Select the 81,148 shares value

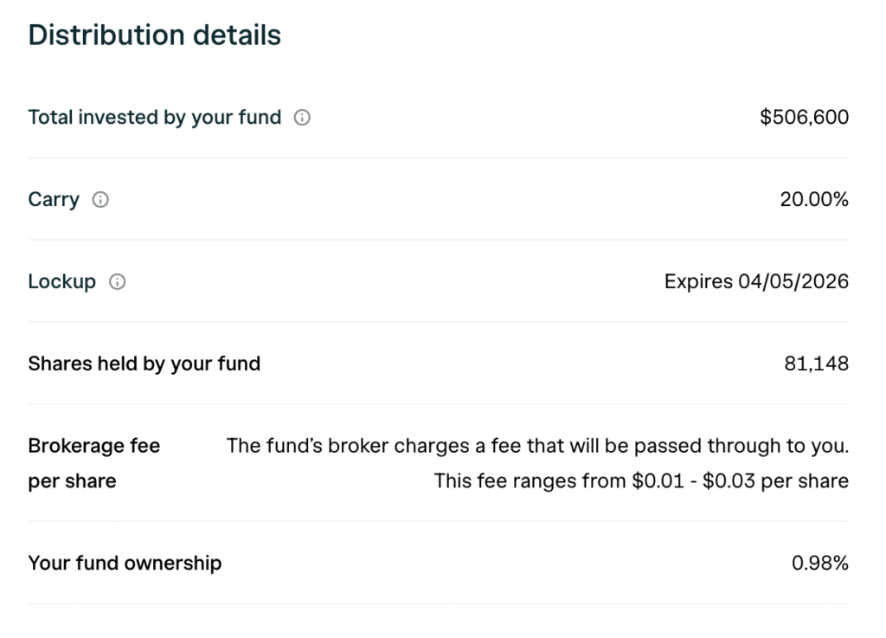point(816,364)
